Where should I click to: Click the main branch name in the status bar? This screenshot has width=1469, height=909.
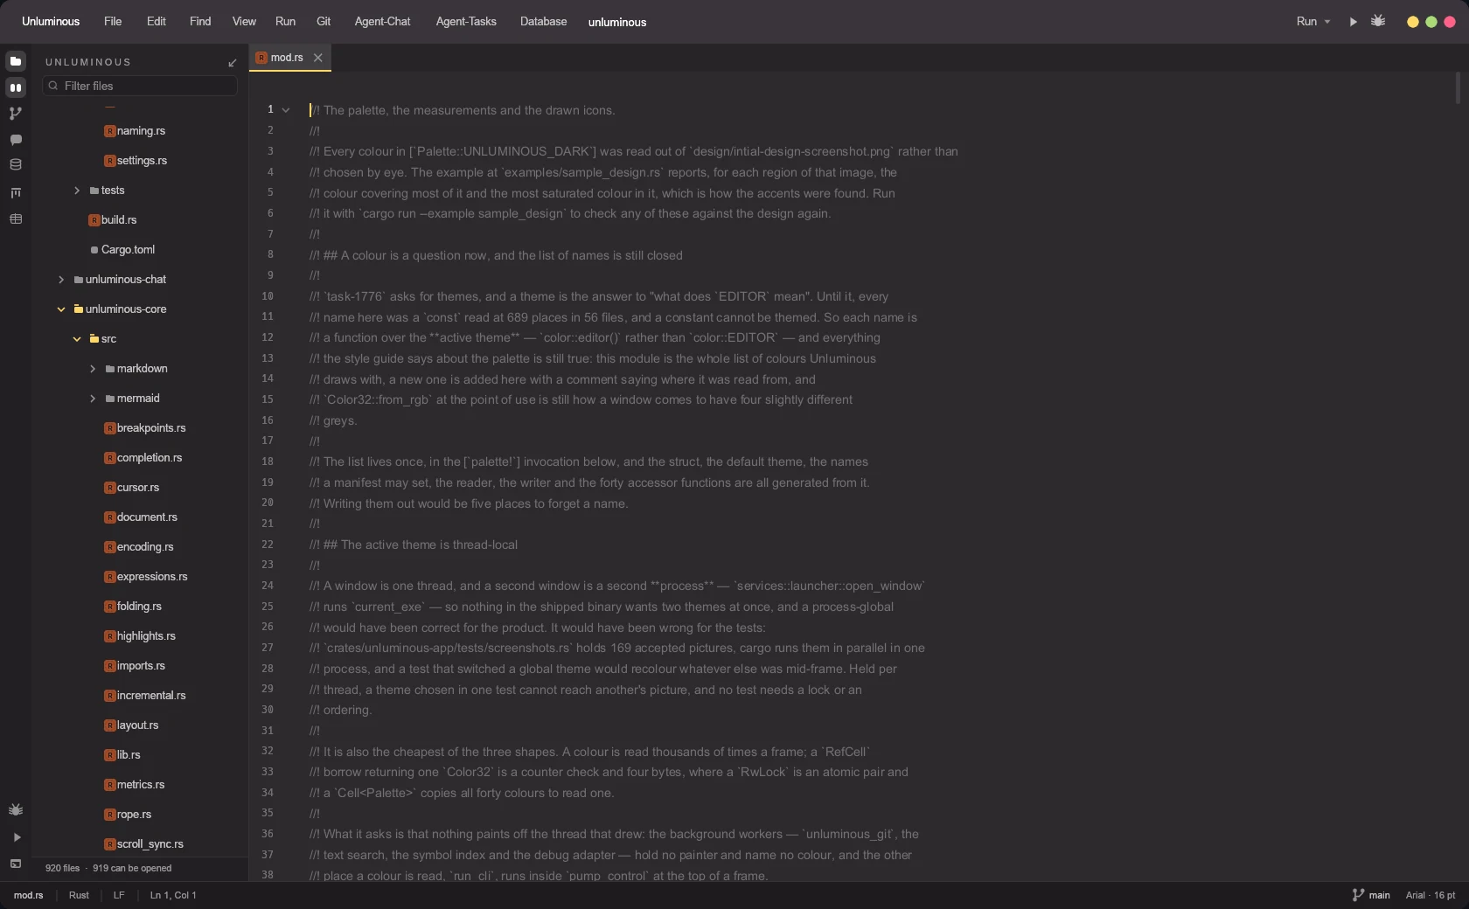(1380, 895)
